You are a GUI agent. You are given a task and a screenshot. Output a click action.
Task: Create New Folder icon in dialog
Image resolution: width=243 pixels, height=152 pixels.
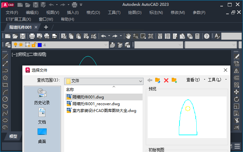pyautogui.click(x=174, y=80)
